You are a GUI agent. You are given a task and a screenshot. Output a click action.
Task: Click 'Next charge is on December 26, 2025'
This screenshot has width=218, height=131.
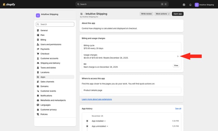coord(101,67)
